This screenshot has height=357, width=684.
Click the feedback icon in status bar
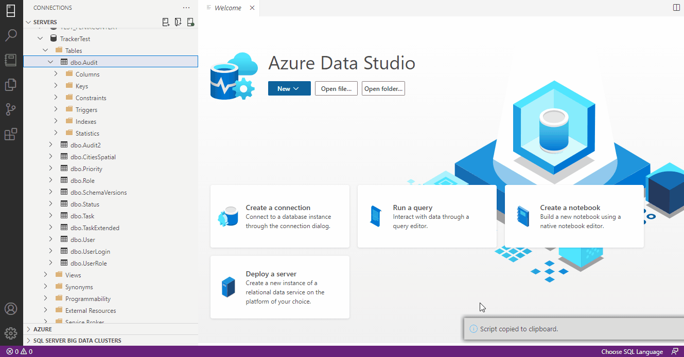pyautogui.click(x=675, y=352)
